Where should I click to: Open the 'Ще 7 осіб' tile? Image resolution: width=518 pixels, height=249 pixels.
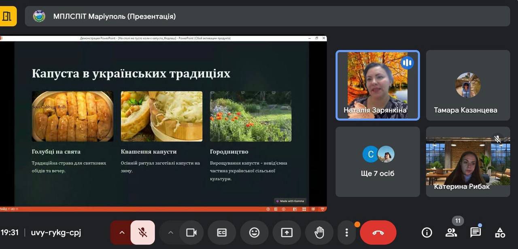378,162
